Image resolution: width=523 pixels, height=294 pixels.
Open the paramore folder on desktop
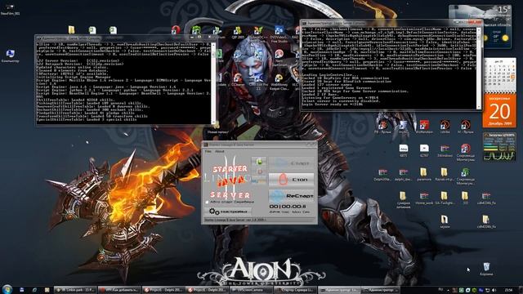click(423, 174)
